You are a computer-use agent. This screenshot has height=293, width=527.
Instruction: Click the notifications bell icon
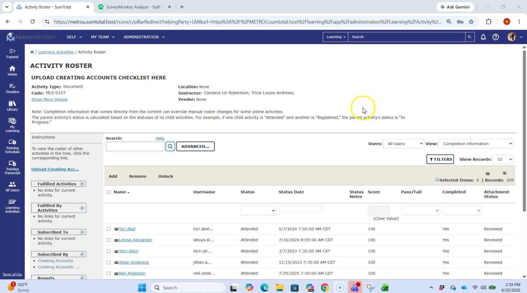(483, 37)
